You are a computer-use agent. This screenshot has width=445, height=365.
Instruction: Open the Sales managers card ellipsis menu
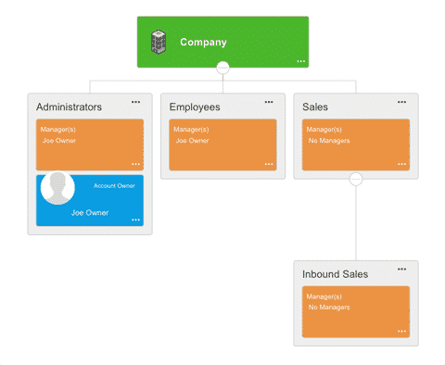pyautogui.click(x=401, y=164)
